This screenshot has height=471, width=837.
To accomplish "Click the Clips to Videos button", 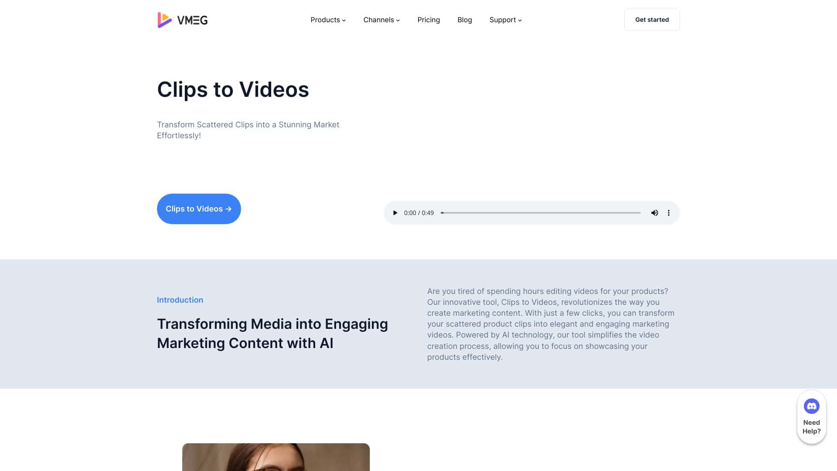I will (x=199, y=209).
